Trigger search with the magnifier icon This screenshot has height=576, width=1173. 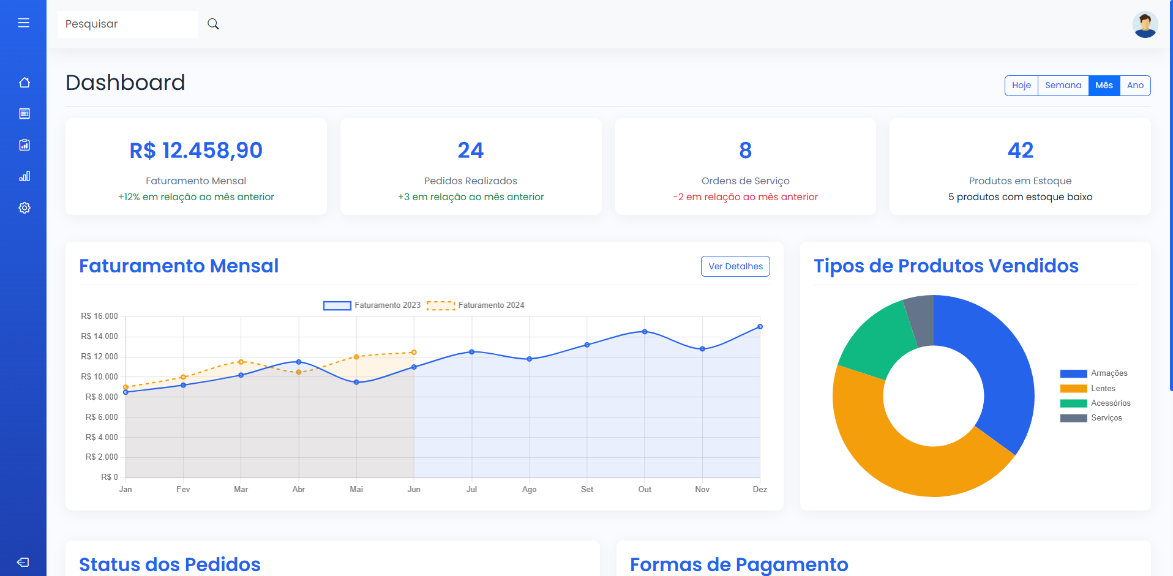212,24
